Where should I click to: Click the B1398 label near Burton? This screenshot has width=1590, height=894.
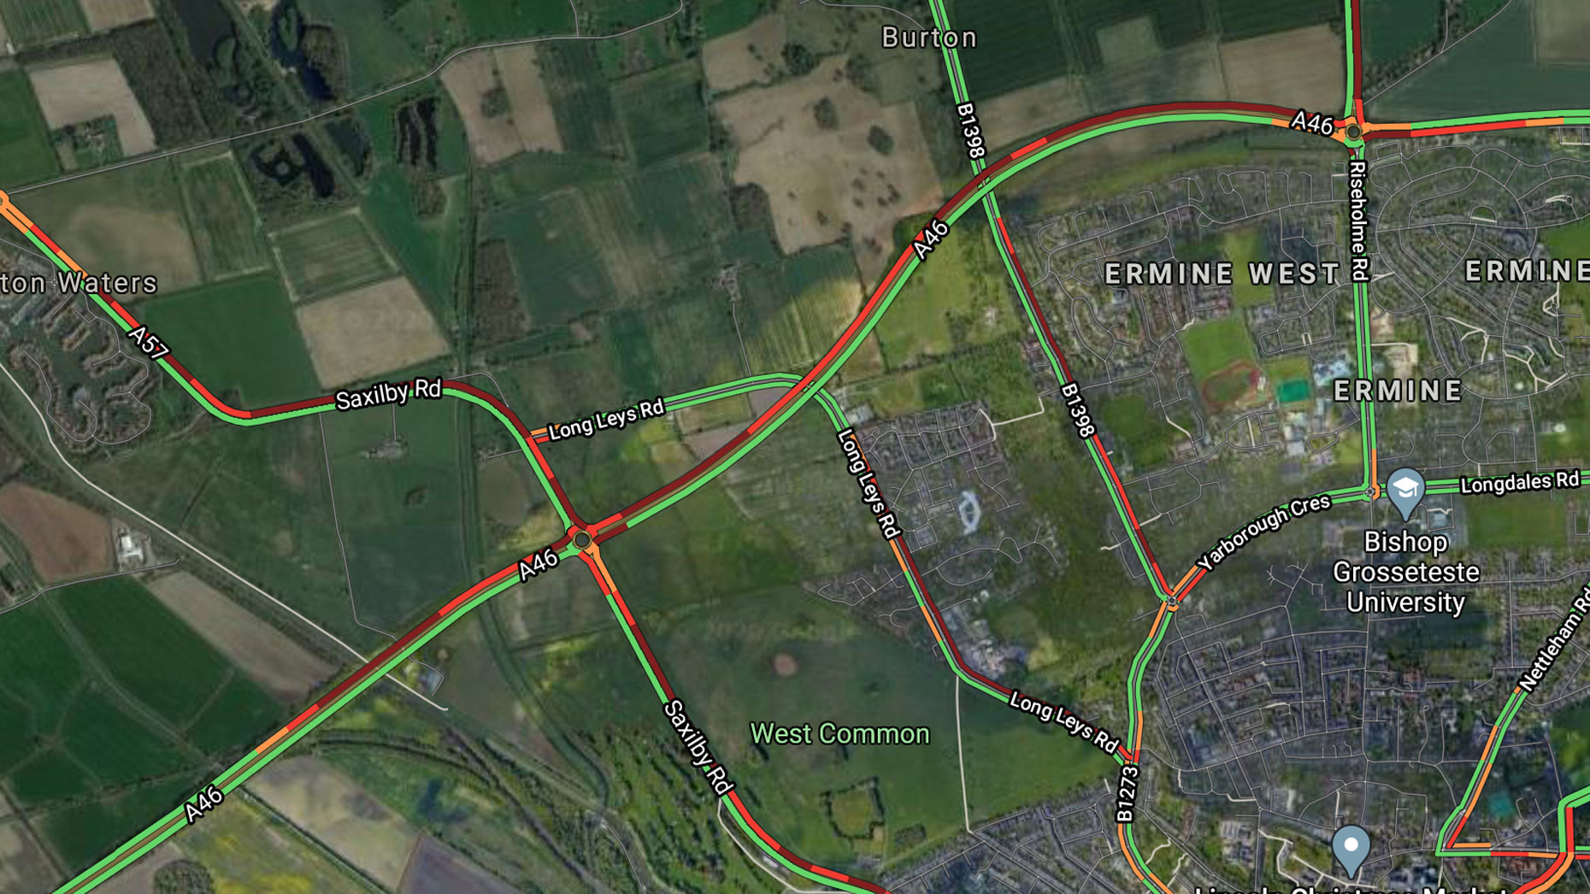pyautogui.click(x=970, y=131)
